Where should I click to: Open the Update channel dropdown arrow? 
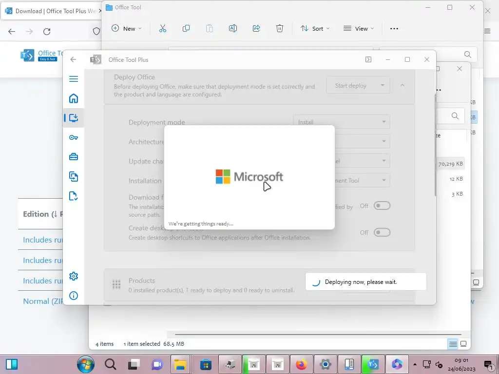click(384, 161)
